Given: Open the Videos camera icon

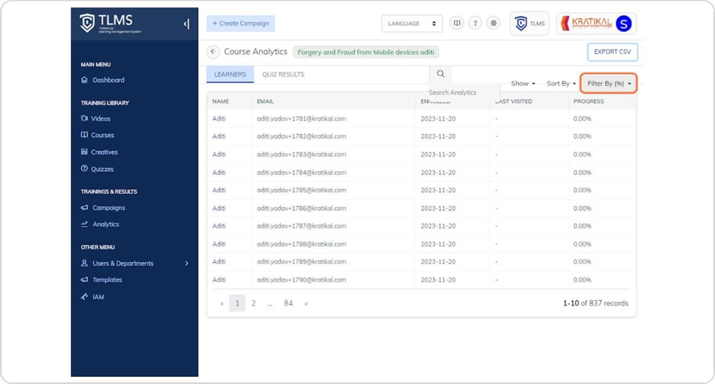Looking at the screenshot, I should pos(85,119).
